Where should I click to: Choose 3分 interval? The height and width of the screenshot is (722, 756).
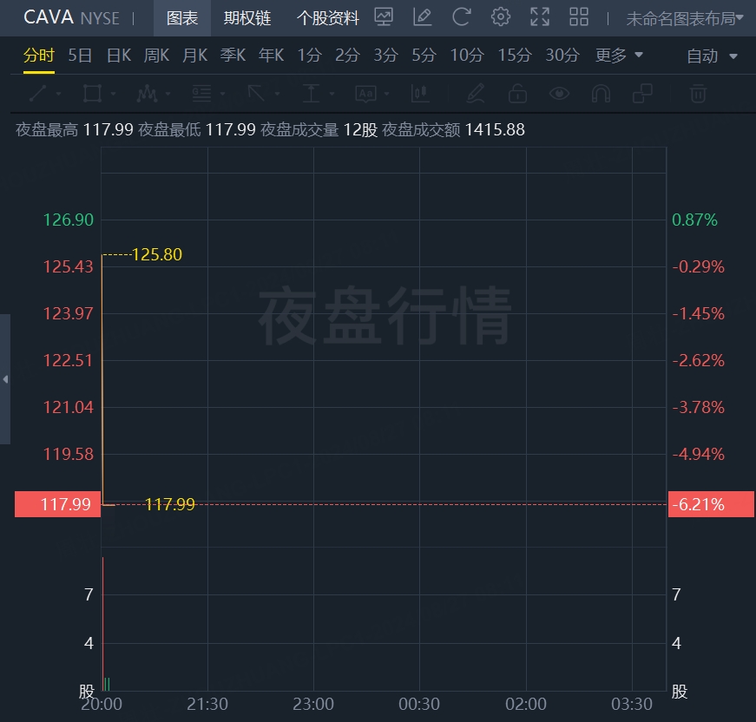click(385, 56)
